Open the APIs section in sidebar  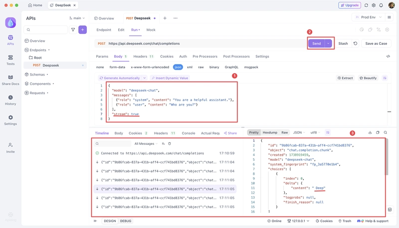click(x=10, y=40)
